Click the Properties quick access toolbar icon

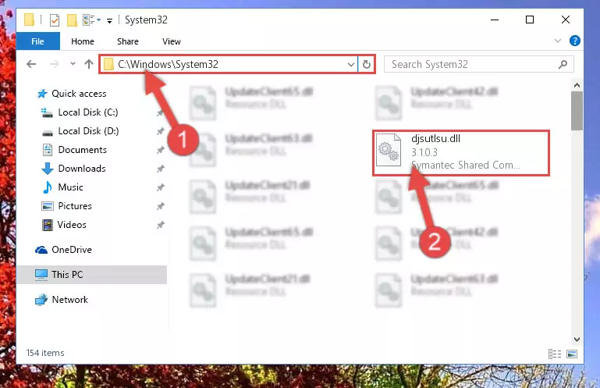(x=55, y=20)
